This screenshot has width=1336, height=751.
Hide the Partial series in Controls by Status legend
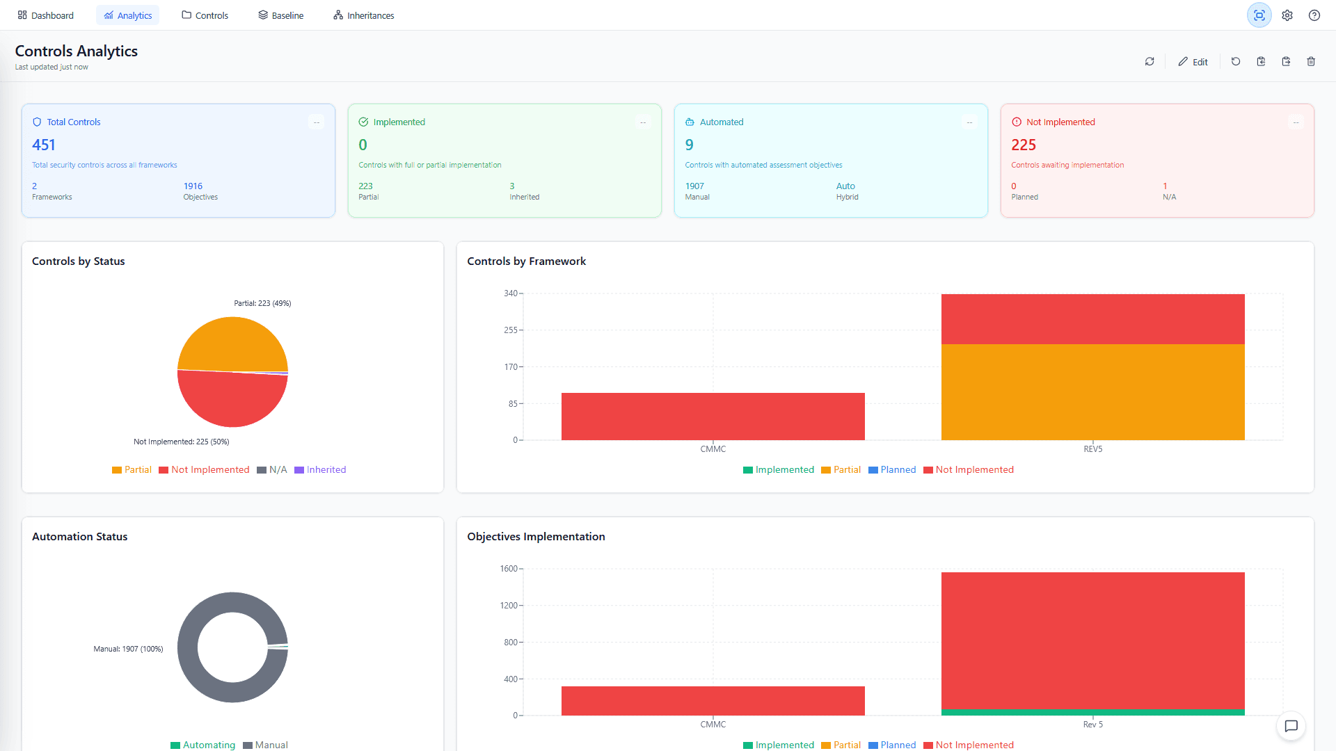(132, 469)
